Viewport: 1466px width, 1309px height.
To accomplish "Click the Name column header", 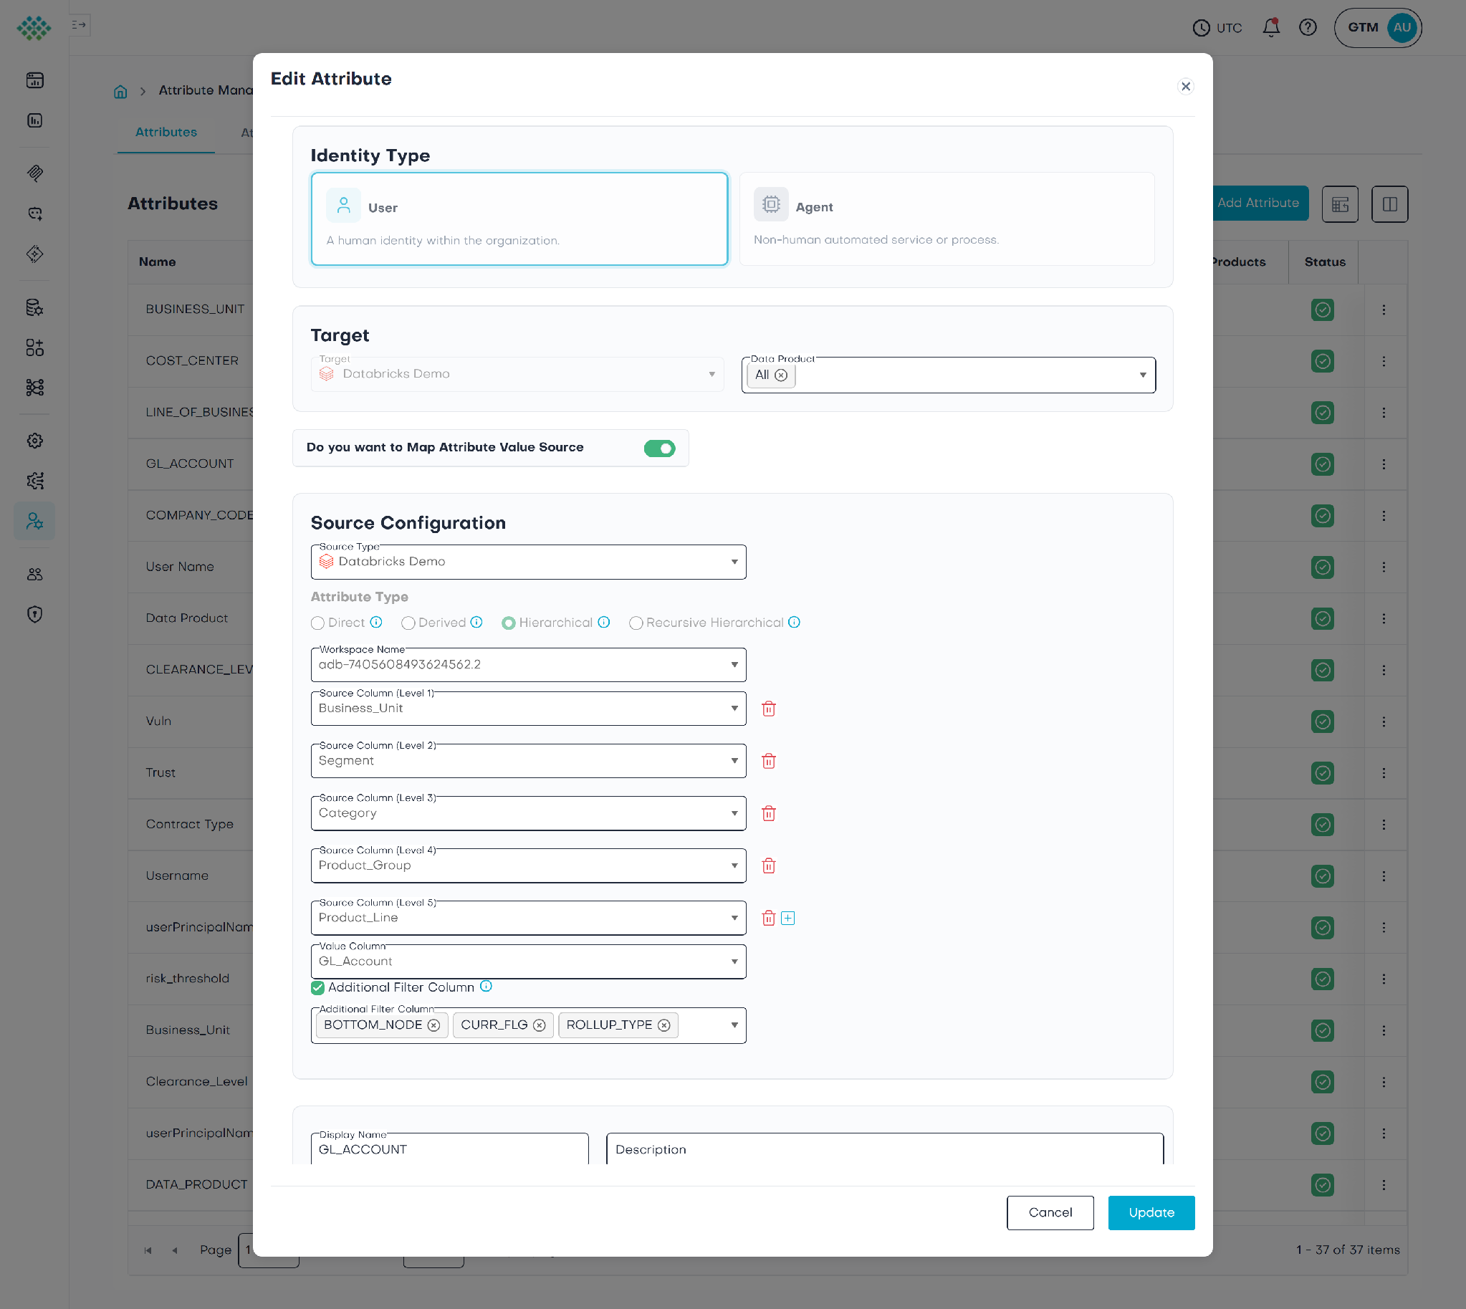I will [158, 262].
